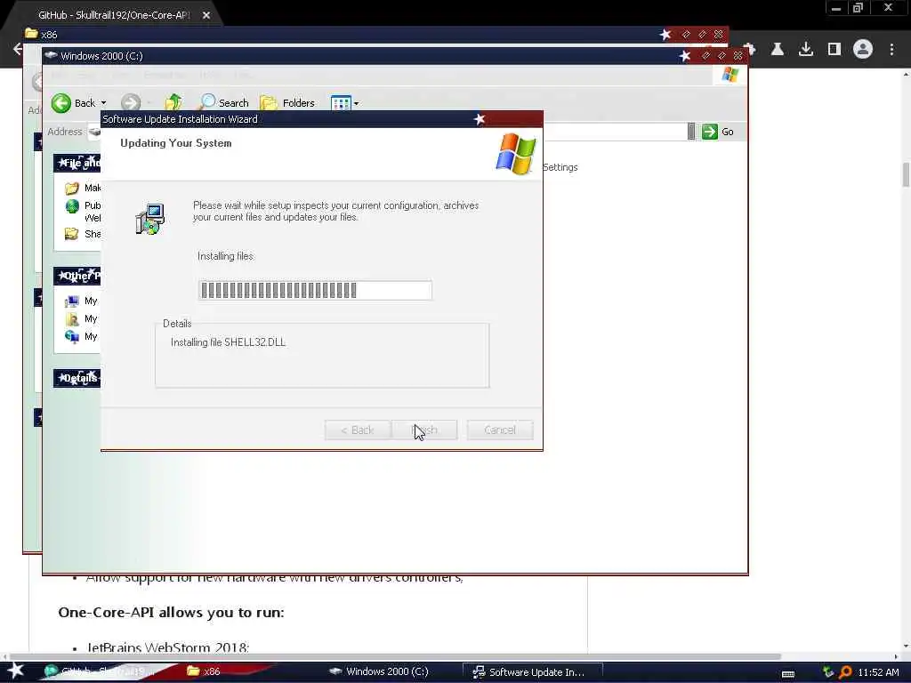
Task: Click the Publish folder to Web globe icon
Action: pyautogui.click(x=72, y=206)
